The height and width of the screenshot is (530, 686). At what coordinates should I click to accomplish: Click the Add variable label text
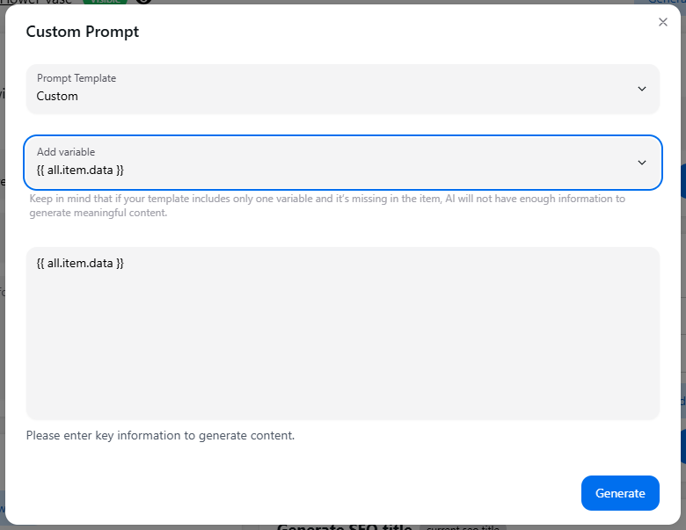(66, 152)
